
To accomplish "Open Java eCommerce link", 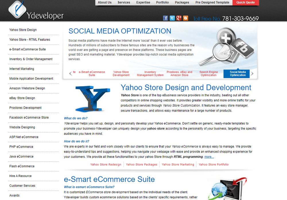I will [21, 156].
